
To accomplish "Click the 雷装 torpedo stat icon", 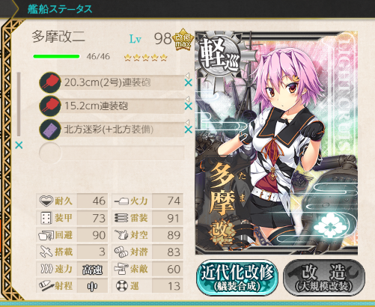I will (121, 218).
